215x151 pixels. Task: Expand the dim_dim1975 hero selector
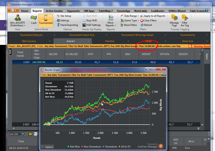tap(18, 21)
